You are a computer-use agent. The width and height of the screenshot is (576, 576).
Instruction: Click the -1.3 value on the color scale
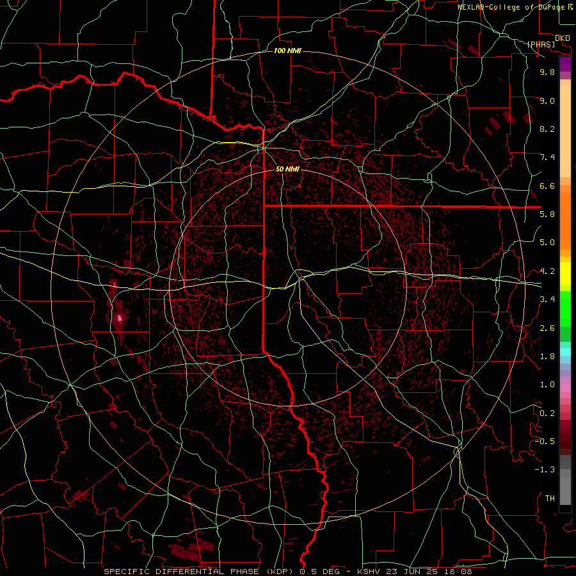click(x=545, y=470)
